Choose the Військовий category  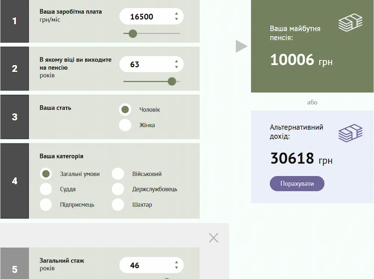[x=118, y=174]
